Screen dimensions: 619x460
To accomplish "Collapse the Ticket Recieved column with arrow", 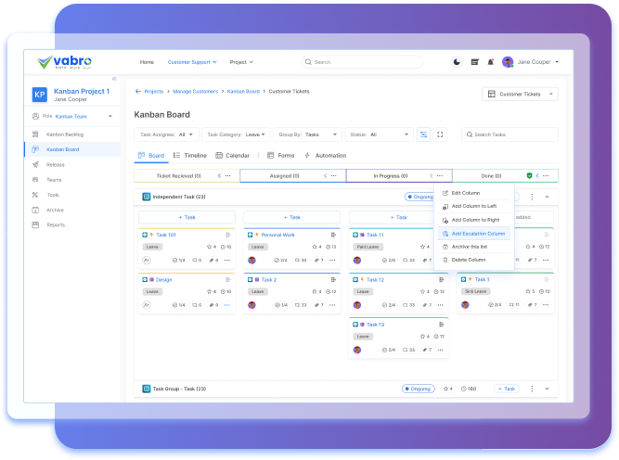I will 219,175.
